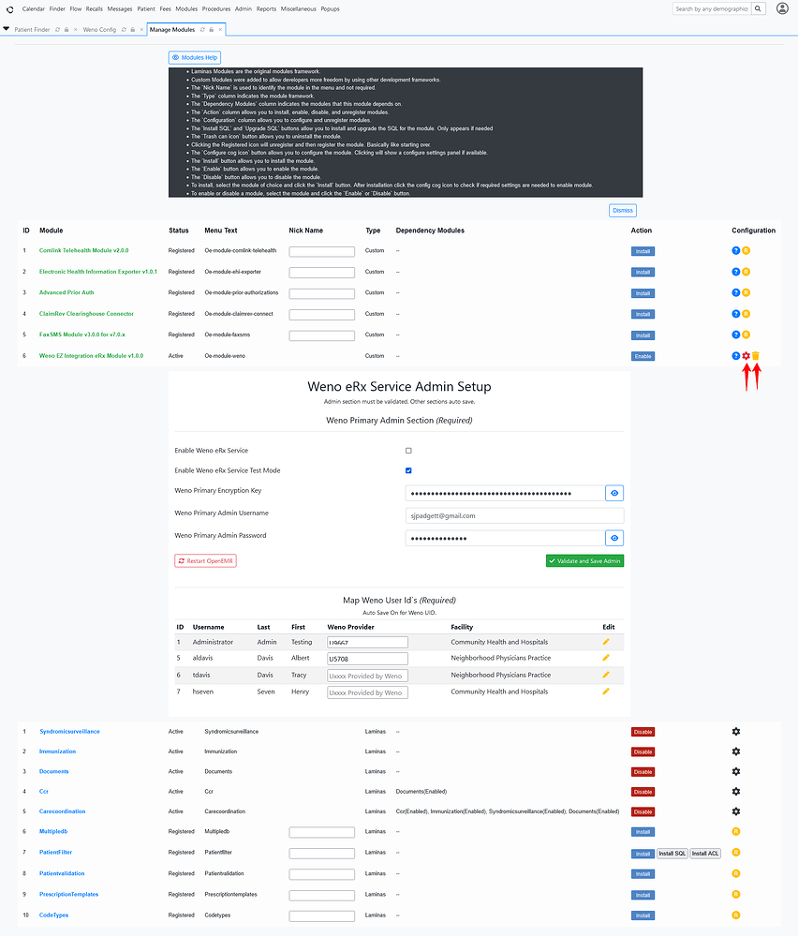Screen dimensions: 798x937
Task: Click the search by demographic field
Action: click(710, 8)
